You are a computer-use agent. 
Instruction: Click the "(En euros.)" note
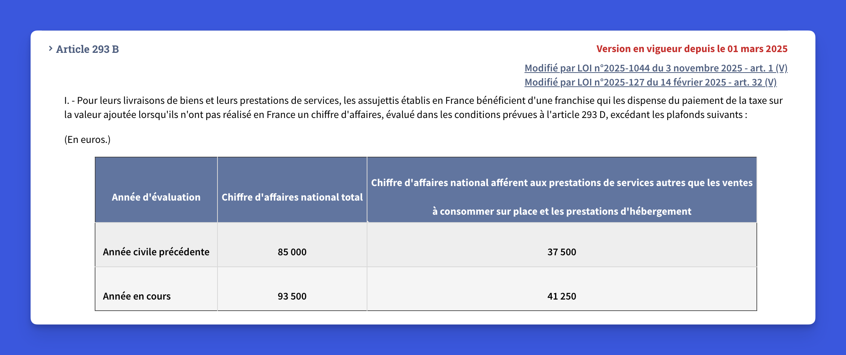87,140
